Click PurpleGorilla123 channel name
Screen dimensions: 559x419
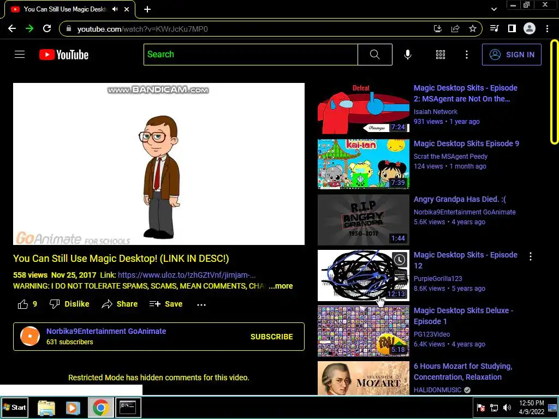[438, 279]
